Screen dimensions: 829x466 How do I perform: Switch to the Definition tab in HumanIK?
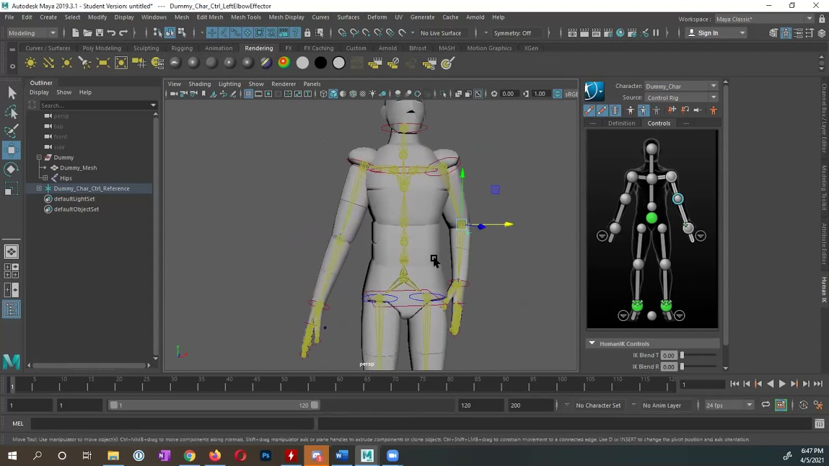point(621,123)
